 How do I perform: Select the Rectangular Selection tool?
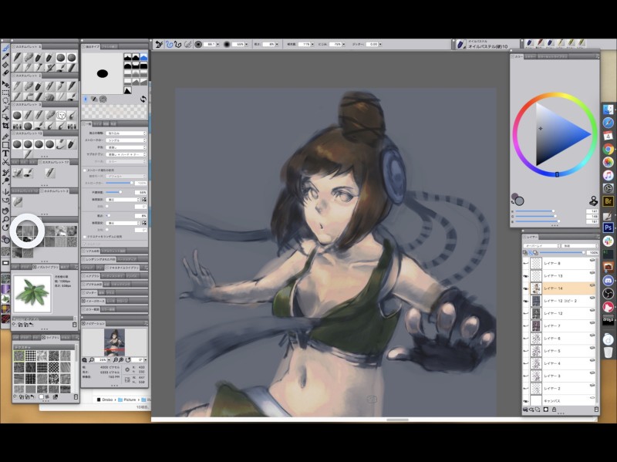coord(5,93)
